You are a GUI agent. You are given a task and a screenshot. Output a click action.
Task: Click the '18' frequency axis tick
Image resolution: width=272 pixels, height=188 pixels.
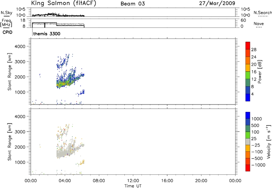[x=23, y=20]
